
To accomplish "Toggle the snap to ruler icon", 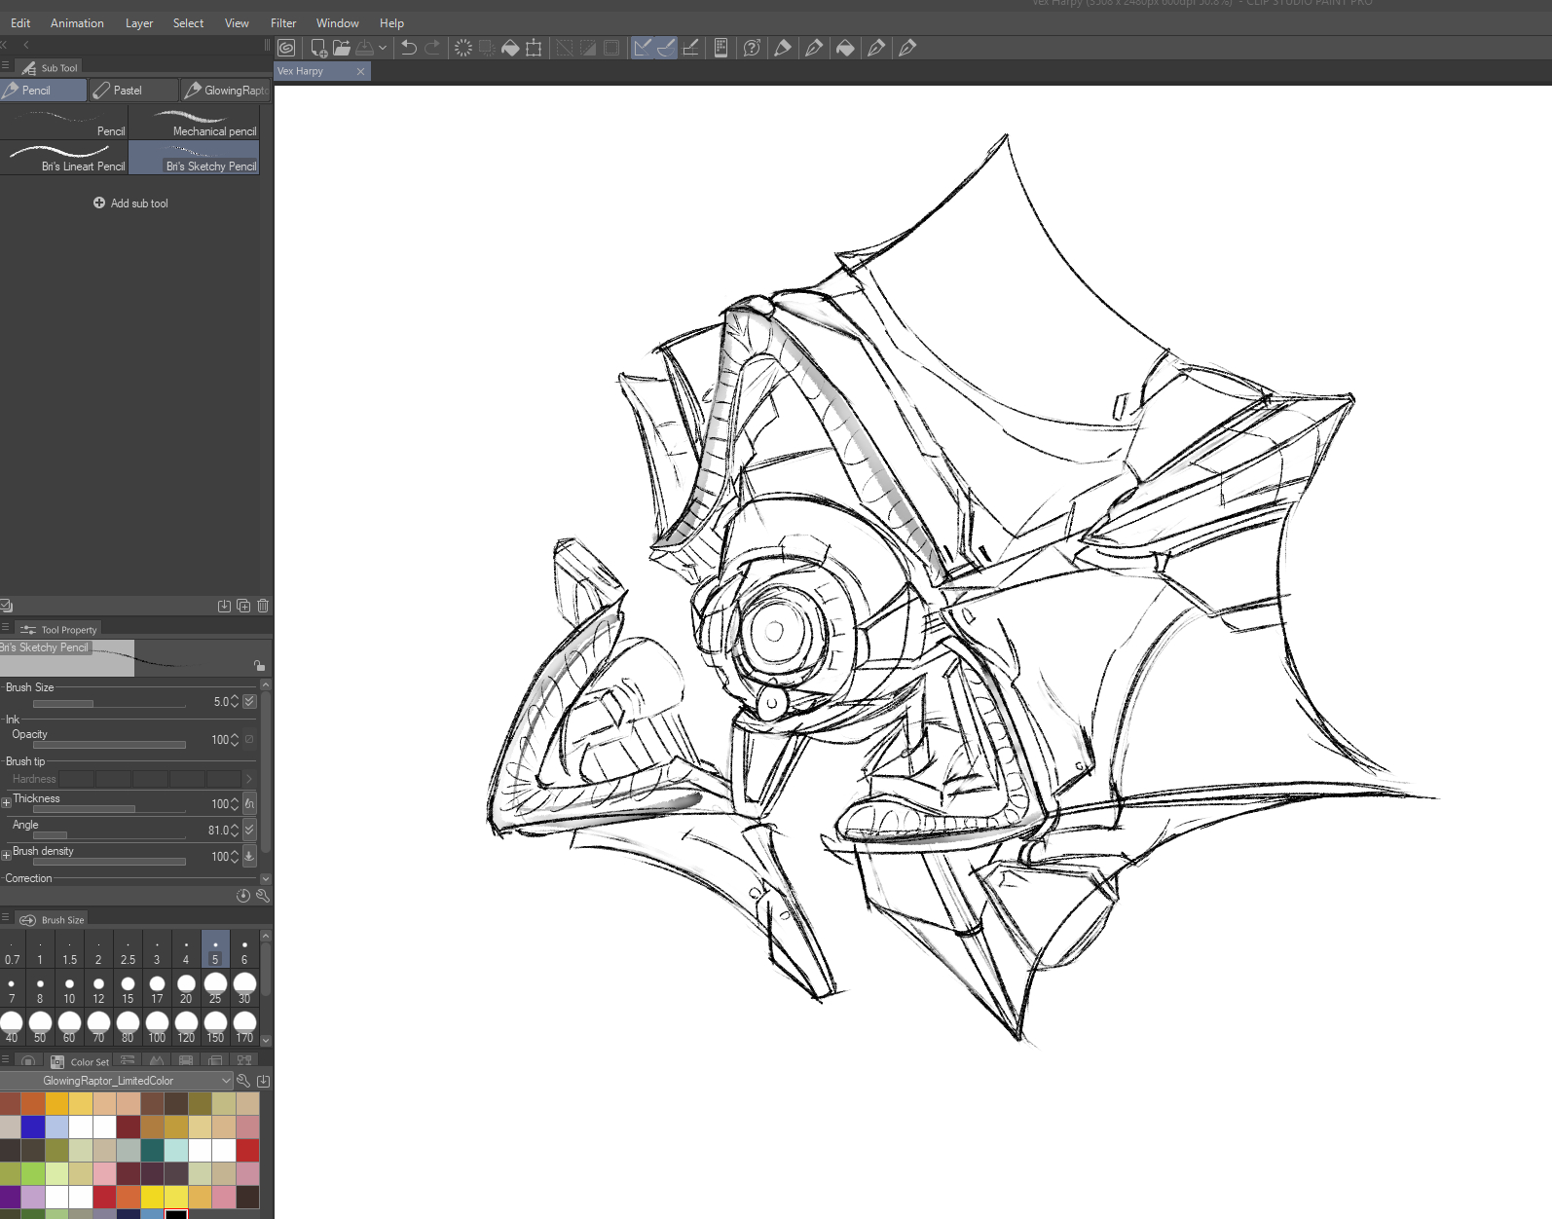I will [643, 48].
